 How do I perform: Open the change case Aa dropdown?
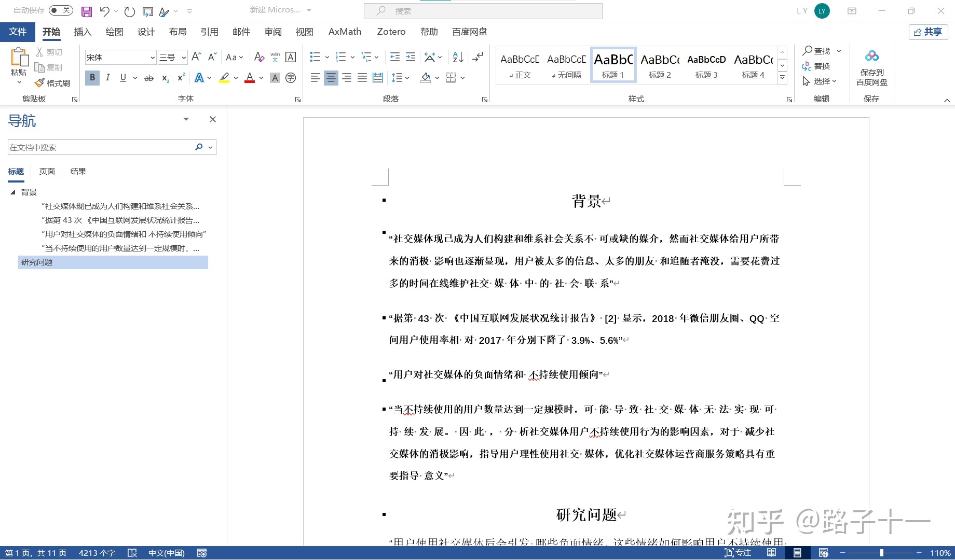[235, 57]
